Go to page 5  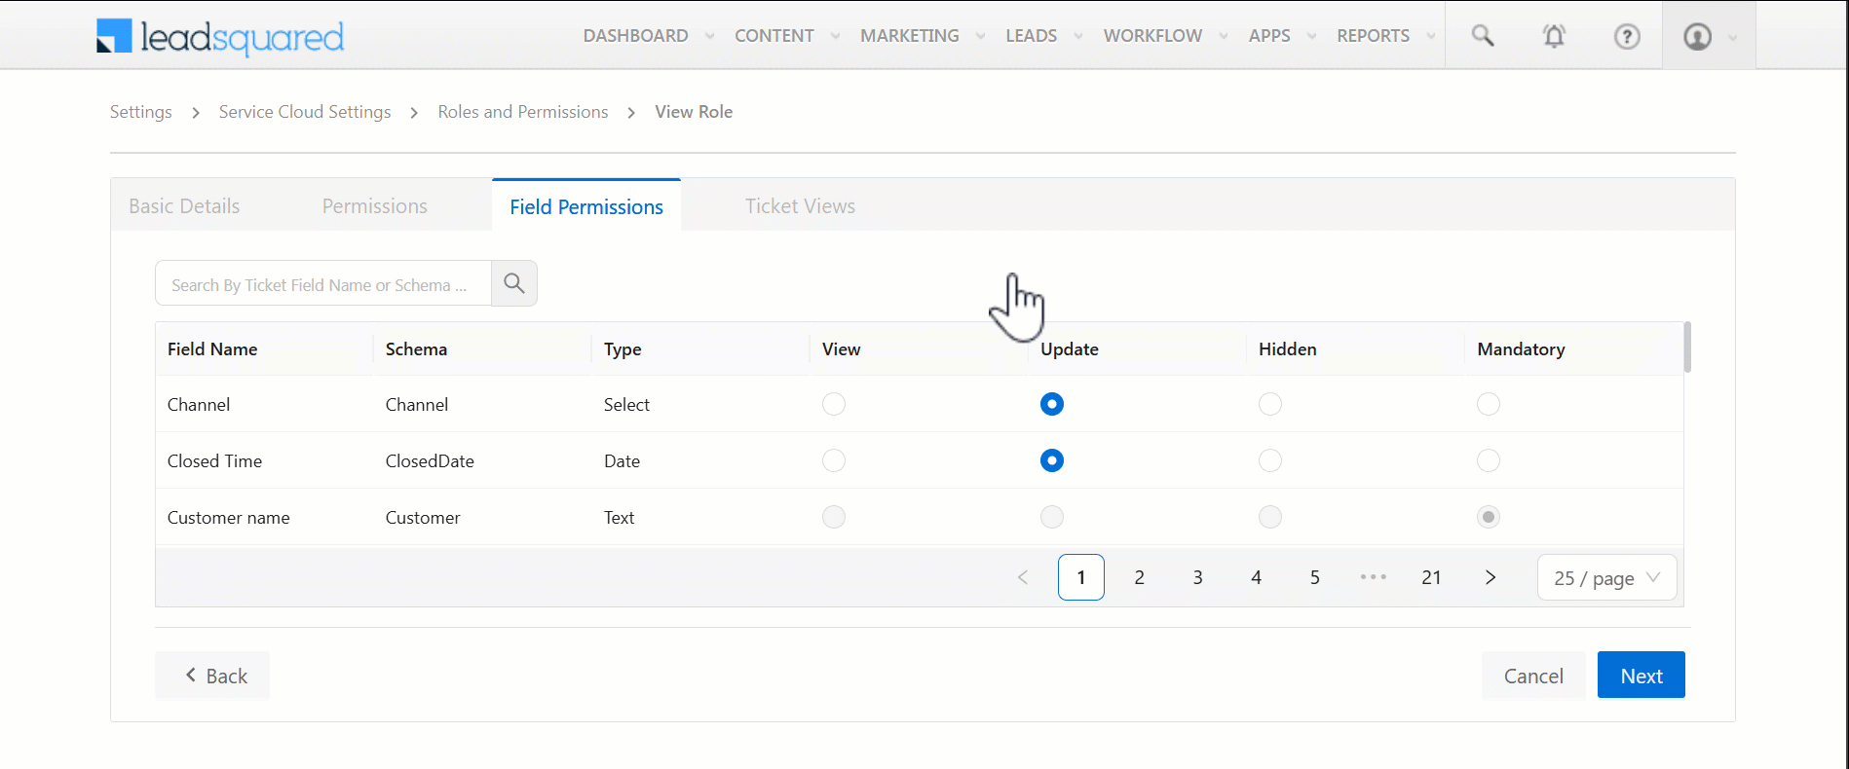pyautogui.click(x=1315, y=577)
